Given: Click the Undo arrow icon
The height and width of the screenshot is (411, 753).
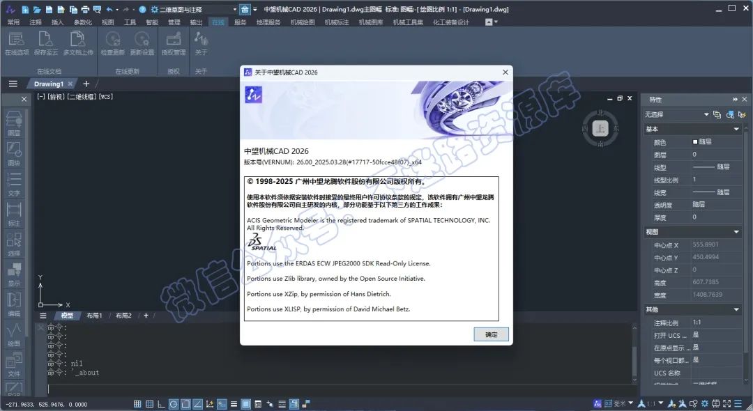Looking at the screenshot, I should click(x=109, y=9).
